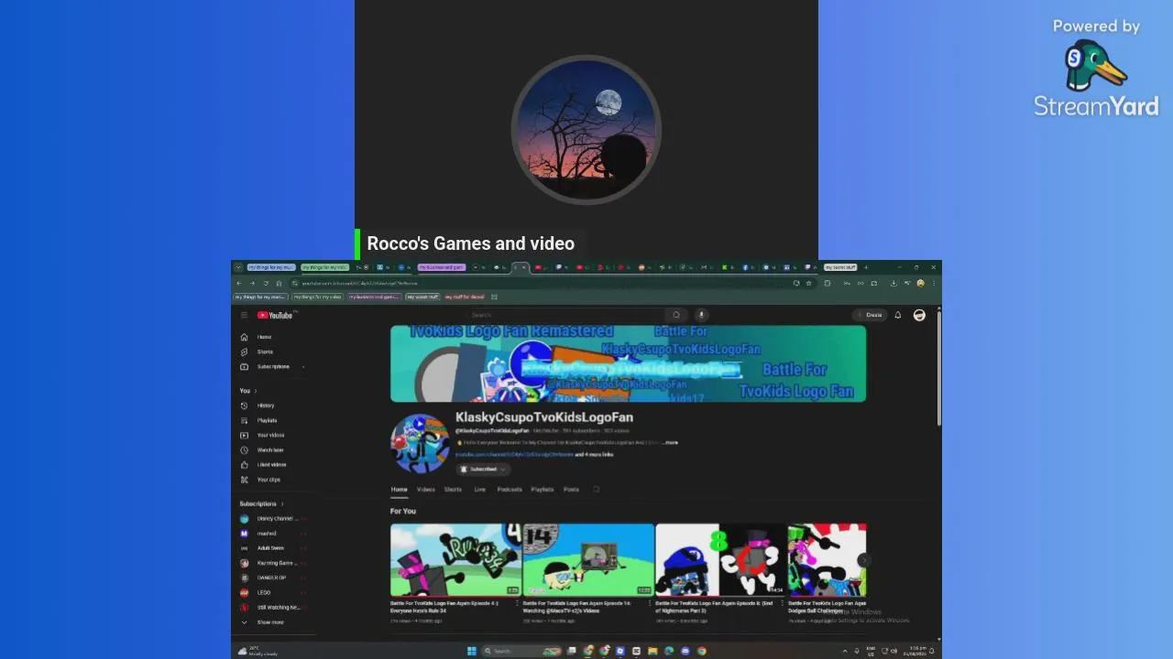Play the Episode 14 video thumbnail

pos(588,560)
